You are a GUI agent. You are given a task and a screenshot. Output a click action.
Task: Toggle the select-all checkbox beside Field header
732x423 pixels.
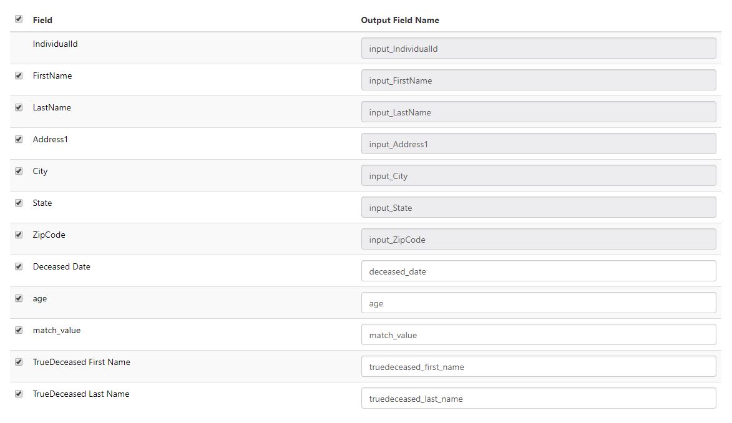click(x=19, y=19)
